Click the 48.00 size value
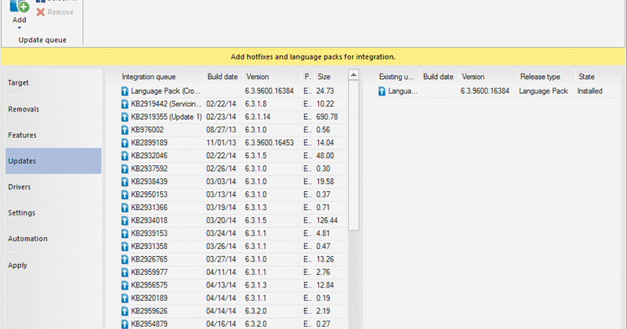This screenshot has height=329, width=627. coord(324,156)
